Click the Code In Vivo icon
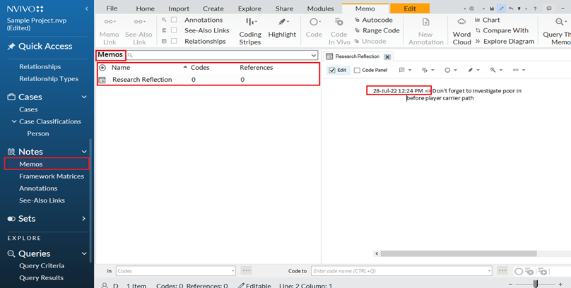 tap(339, 23)
